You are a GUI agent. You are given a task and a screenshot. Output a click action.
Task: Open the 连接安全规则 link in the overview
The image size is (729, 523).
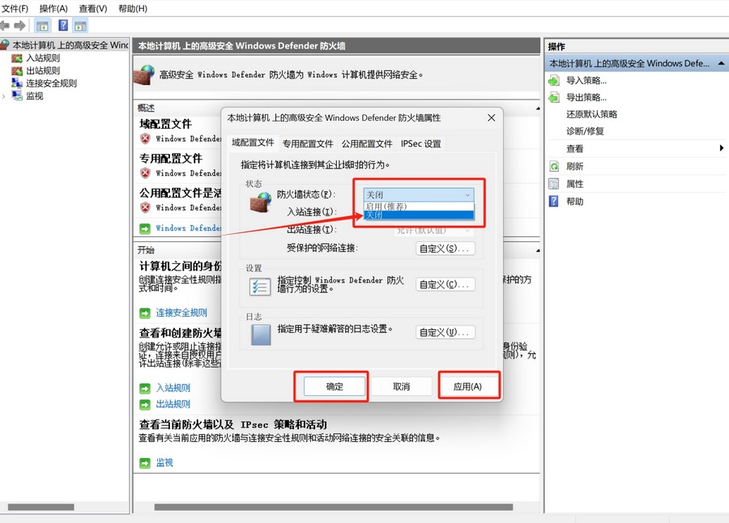[x=181, y=313]
